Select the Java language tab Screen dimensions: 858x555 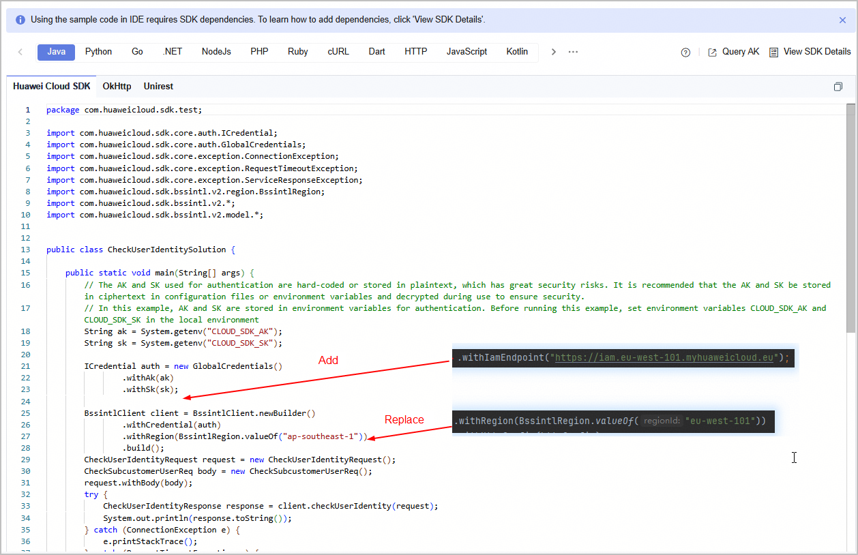(56, 52)
